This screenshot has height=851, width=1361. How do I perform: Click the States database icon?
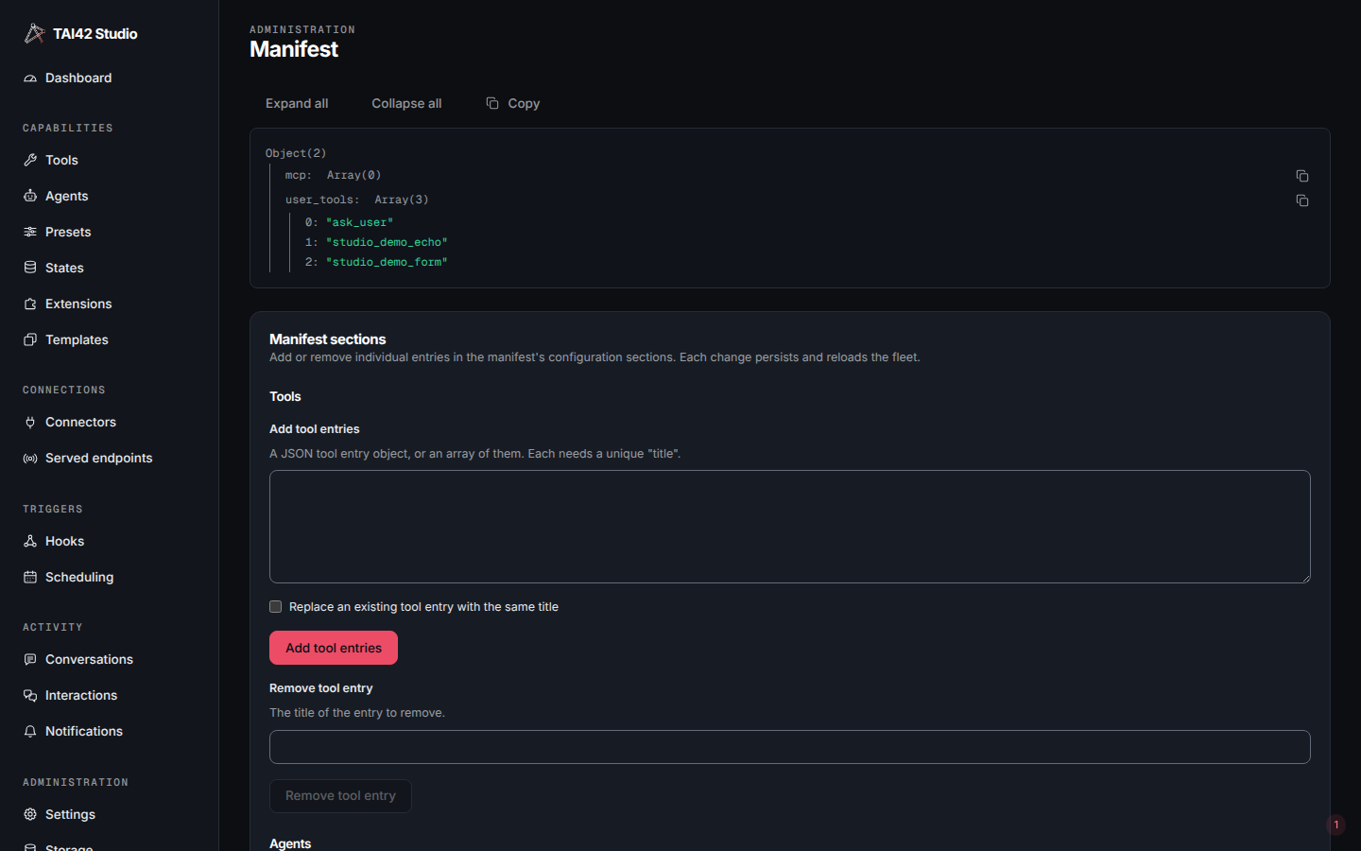[x=30, y=269]
